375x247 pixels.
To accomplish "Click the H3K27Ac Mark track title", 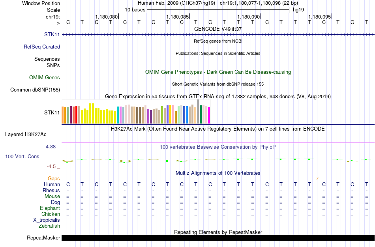I will 218,129.
